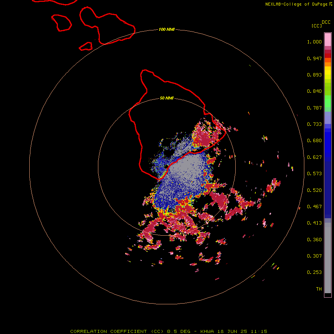Image resolution: width=334 pixels, height=334 pixels.
Task: Click the 0.360 scale value
Action: point(314,240)
